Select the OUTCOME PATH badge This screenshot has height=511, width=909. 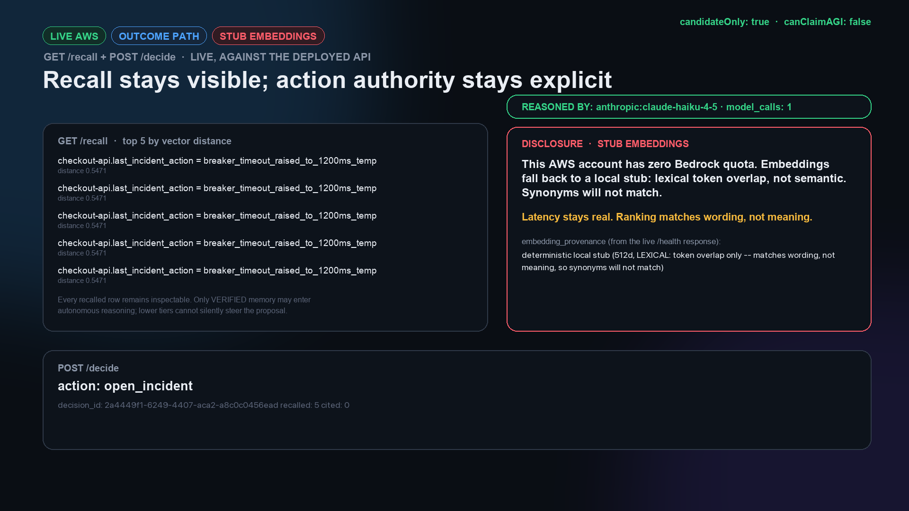pyautogui.click(x=159, y=36)
